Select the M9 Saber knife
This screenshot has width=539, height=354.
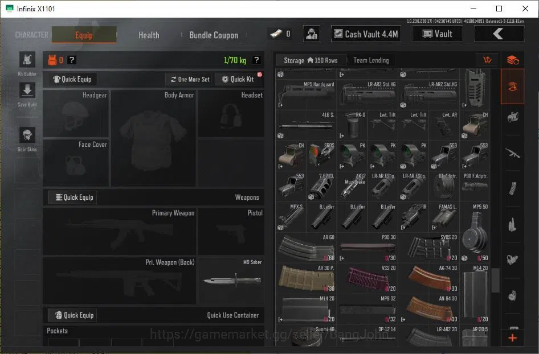231,281
